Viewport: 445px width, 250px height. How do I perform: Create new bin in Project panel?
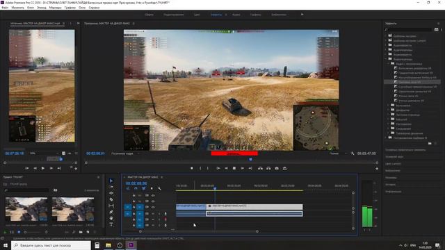coord(81,232)
